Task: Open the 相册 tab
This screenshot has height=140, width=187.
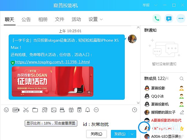Action: point(43,19)
